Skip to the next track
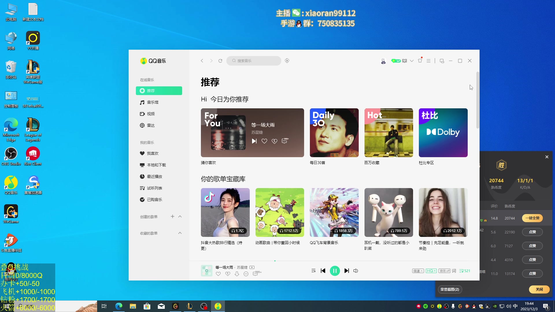Image resolution: width=555 pixels, height=312 pixels. pyautogui.click(x=347, y=271)
